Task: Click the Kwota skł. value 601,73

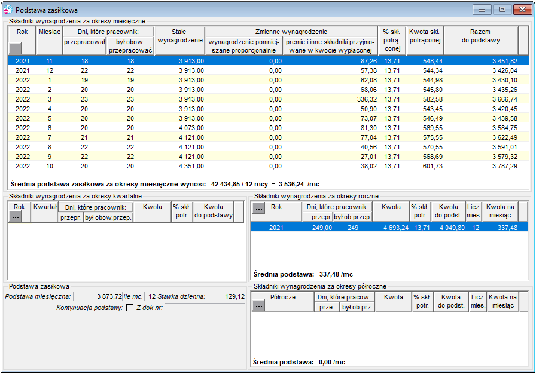Action: [433, 166]
